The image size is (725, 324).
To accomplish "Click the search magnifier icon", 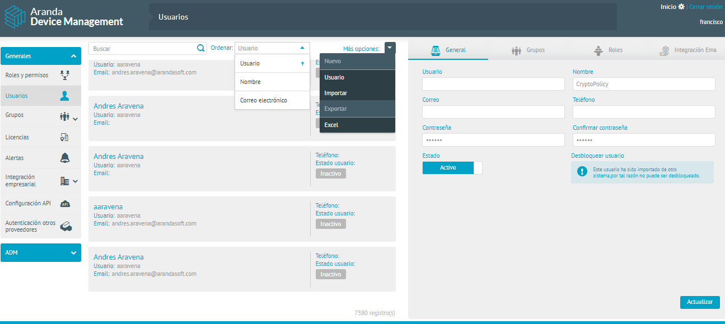I will (x=201, y=49).
